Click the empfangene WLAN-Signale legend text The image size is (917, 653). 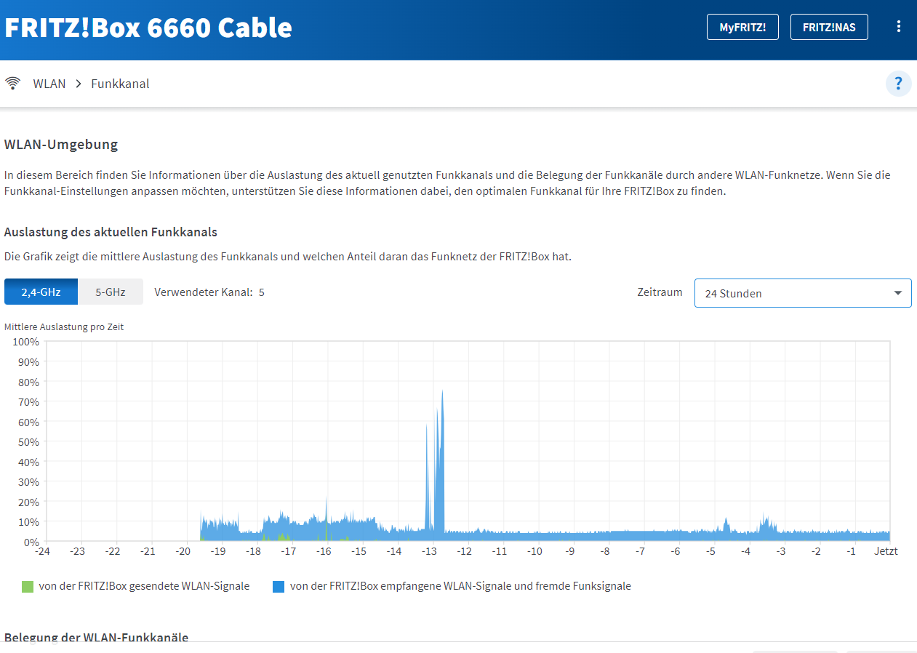pyautogui.click(x=460, y=586)
